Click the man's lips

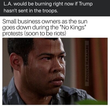pyautogui.click(x=56, y=80)
